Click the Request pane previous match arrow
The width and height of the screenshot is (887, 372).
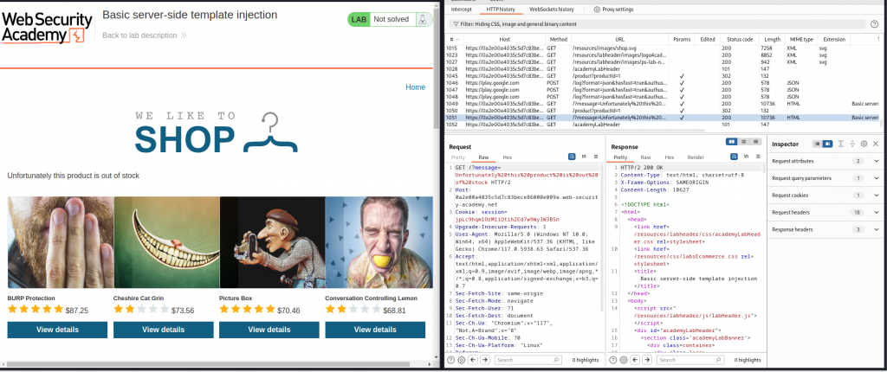(474, 360)
